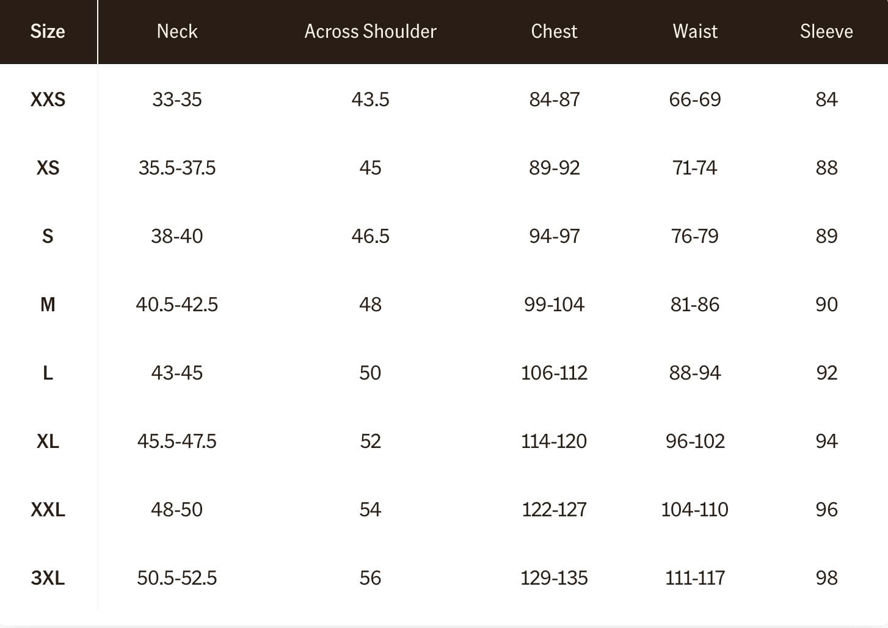Click the Size column header
This screenshot has width=888, height=628.
point(48,31)
